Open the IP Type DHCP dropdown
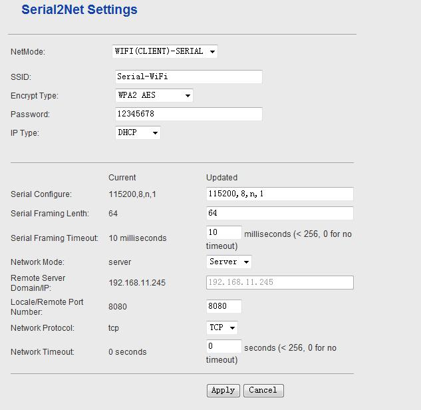Screen dimensions: 421x410 pyautogui.click(x=138, y=133)
